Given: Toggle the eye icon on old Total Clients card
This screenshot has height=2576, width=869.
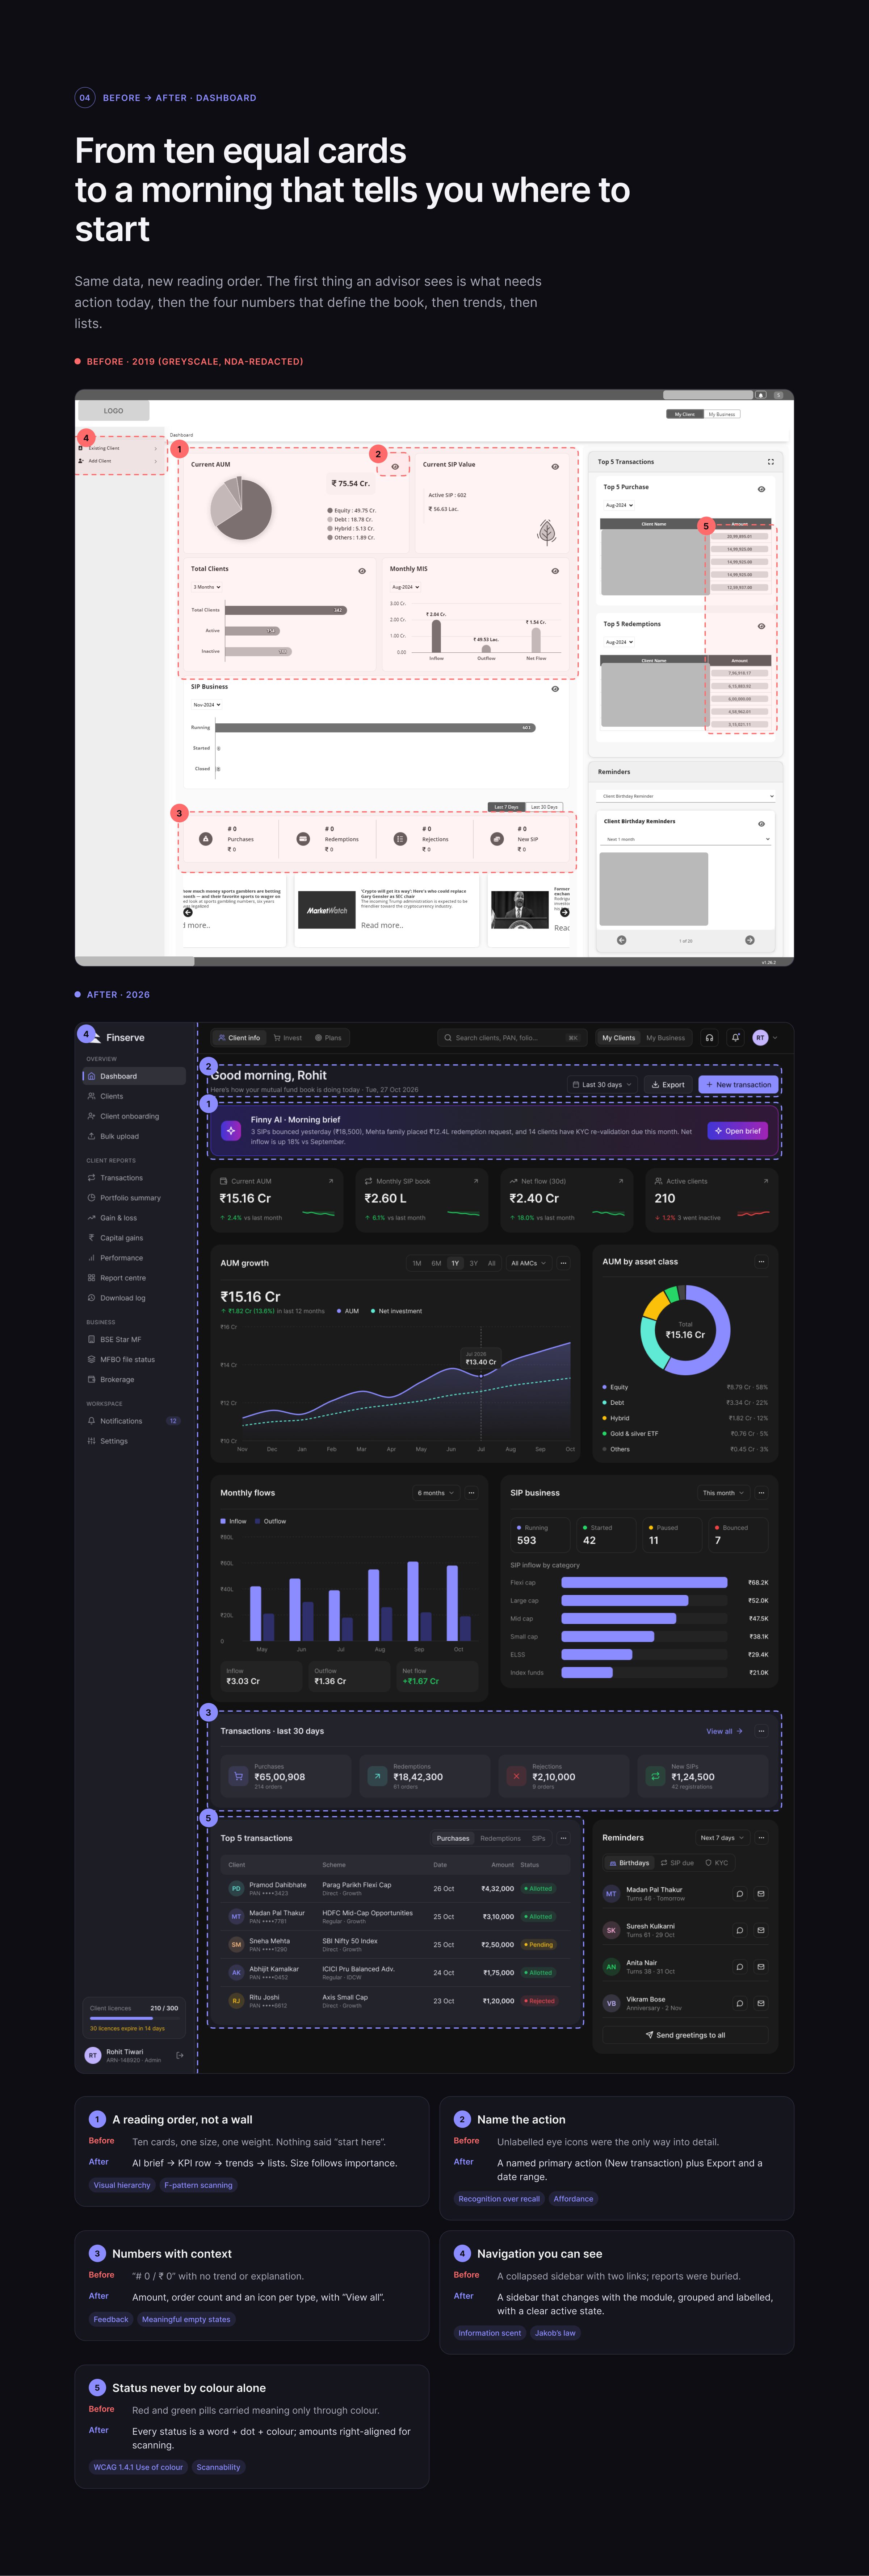Looking at the screenshot, I should coord(362,571).
